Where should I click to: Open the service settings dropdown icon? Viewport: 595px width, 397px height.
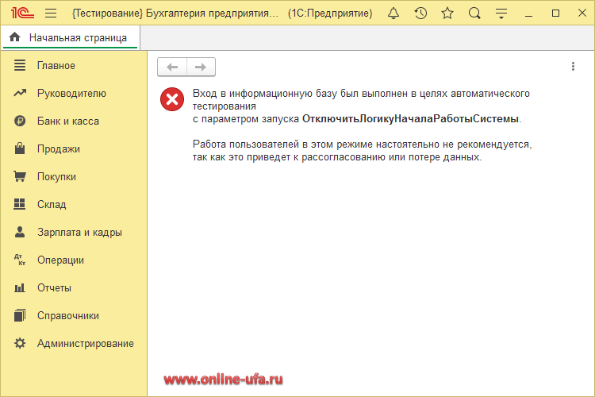pyautogui.click(x=501, y=13)
